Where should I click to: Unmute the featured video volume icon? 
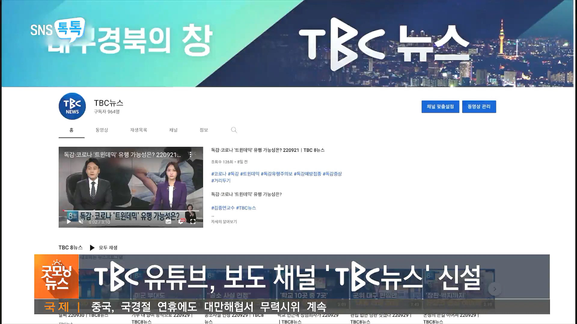click(81, 222)
